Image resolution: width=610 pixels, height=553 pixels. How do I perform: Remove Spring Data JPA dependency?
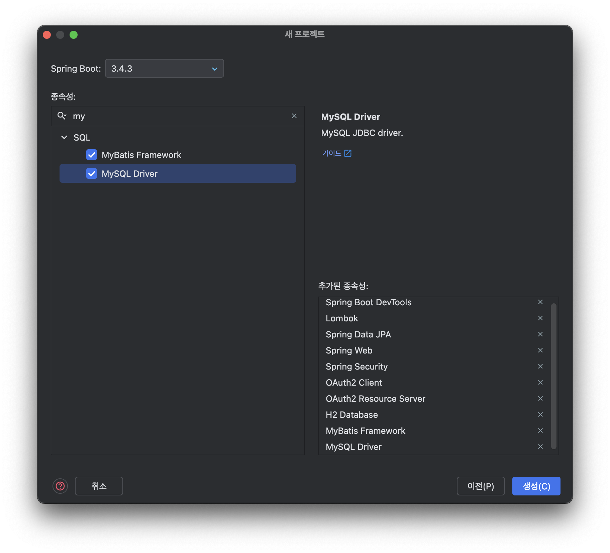click(540, 334)
